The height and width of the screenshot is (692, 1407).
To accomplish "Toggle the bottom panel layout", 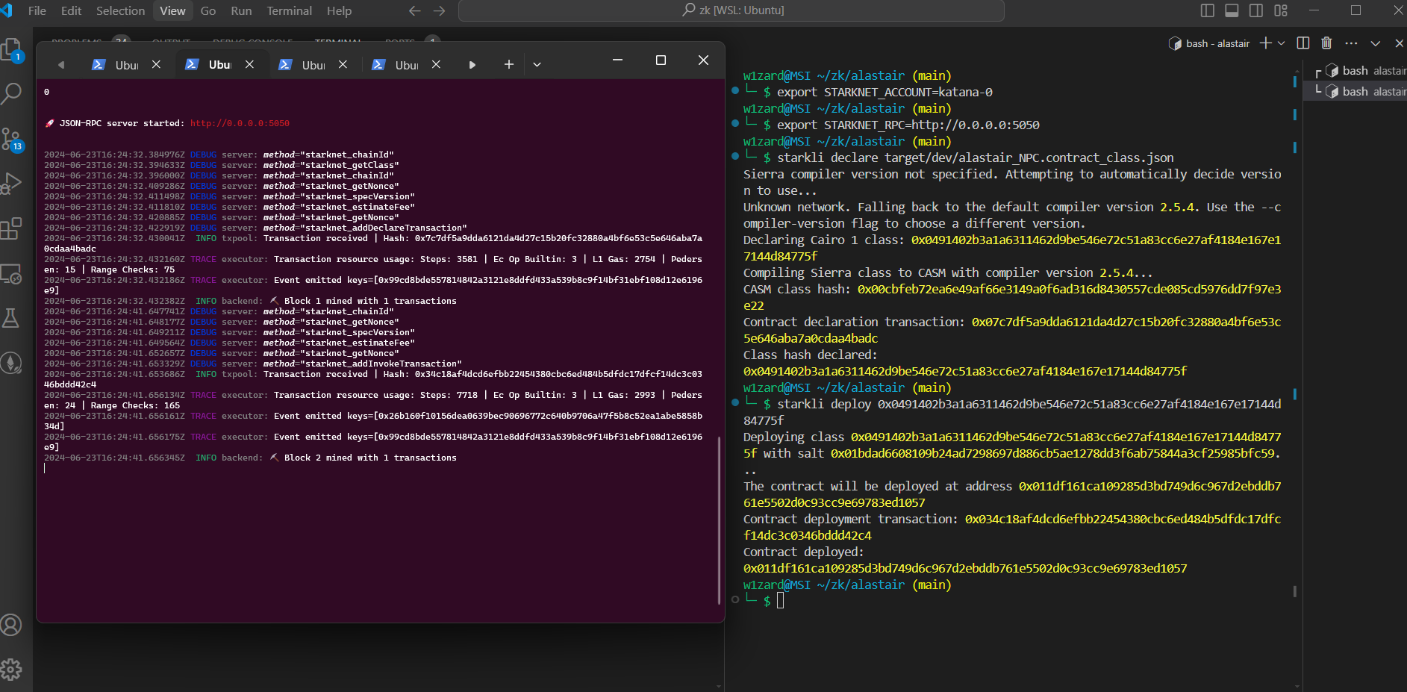I will (1232, 10).
